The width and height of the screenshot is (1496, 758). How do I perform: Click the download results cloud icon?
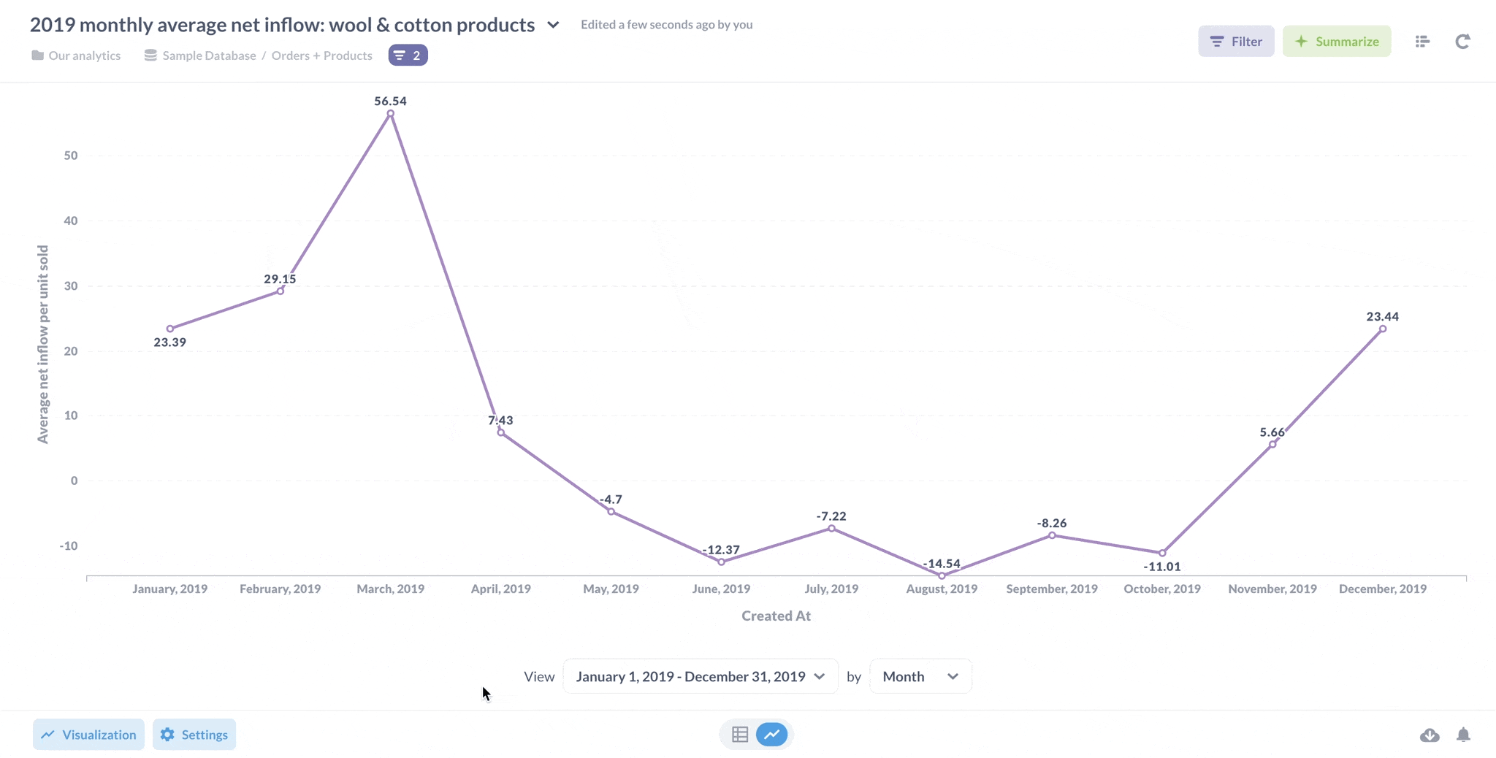1430,735
